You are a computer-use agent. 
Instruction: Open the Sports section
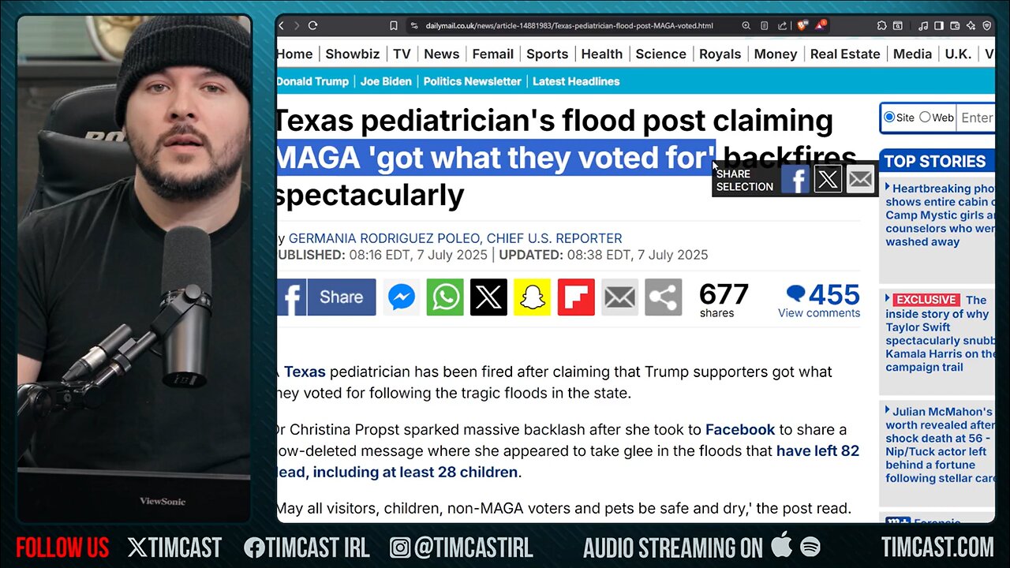(547, 54)
